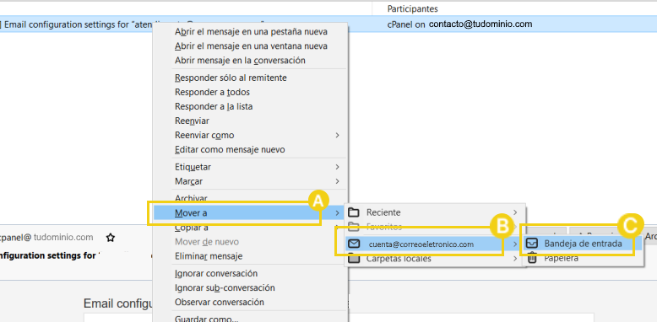Screen dimensions: 657x322
Task: Expand the Mover a arrow
Action: pyautogui.click(x=337, y=213)
